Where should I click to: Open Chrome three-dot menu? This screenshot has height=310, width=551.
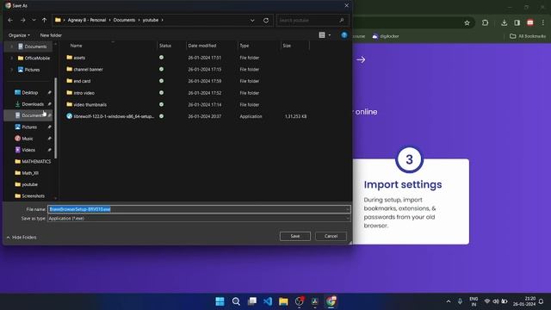point(543,23)
